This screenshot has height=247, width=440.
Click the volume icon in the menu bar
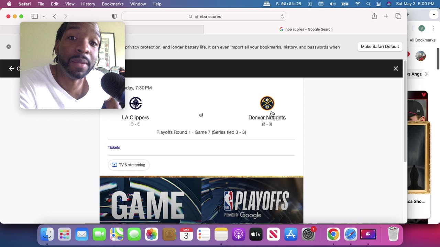click(332, 4)
